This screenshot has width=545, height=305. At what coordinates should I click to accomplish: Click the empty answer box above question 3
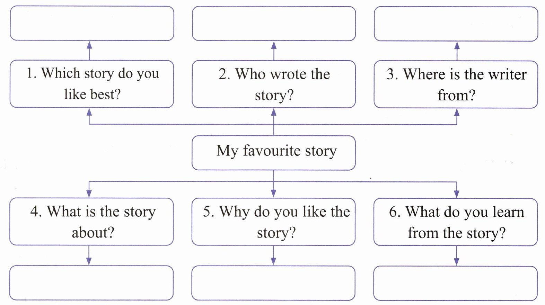pos(456,24)
